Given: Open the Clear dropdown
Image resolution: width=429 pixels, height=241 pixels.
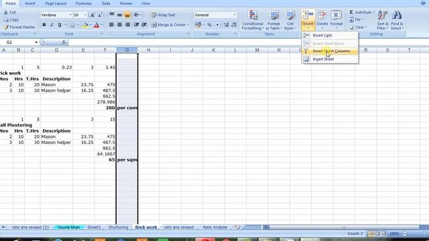Looking at the screenshot, I should [x=358, y=27].
